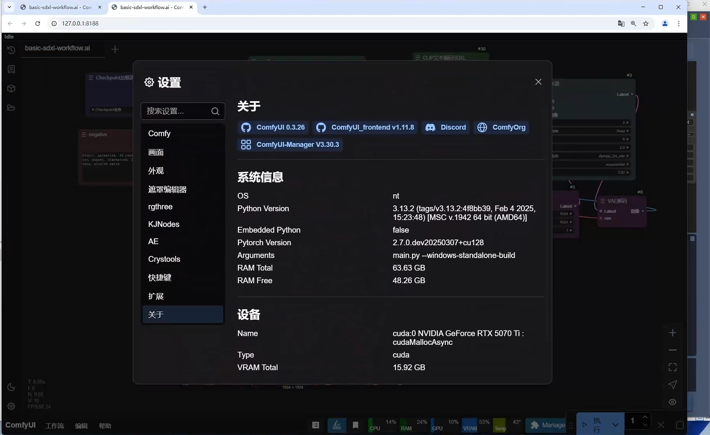Close the settings dialog with the X
Screen dimensions: 710x435
click(x=538, y=82)
